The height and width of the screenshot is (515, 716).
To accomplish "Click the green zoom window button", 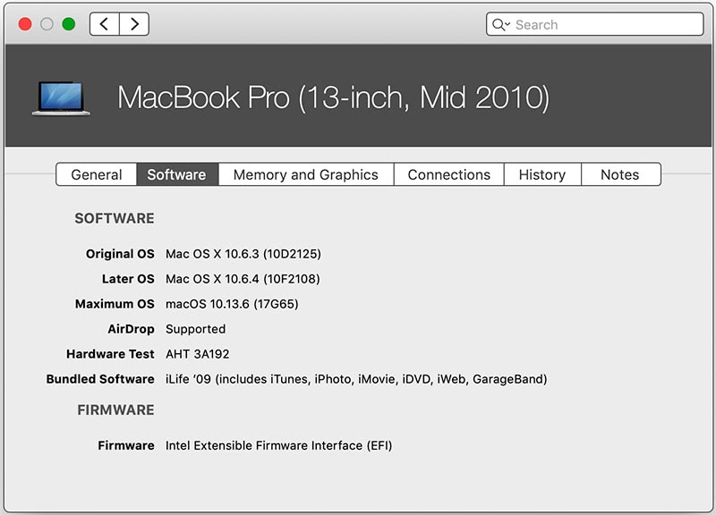I will point(69,24).
